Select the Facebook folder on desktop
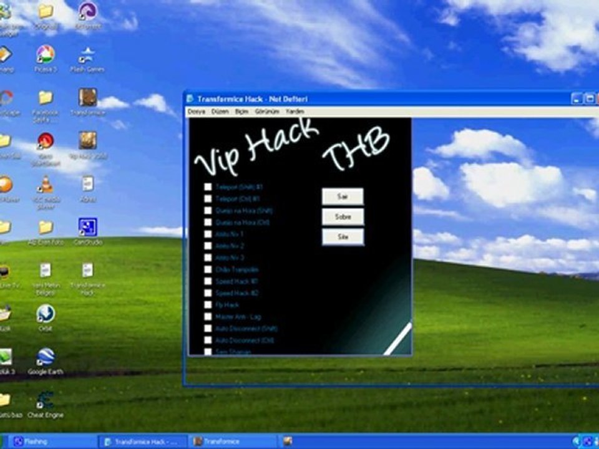599x449 pixels. tap(46, 106)
